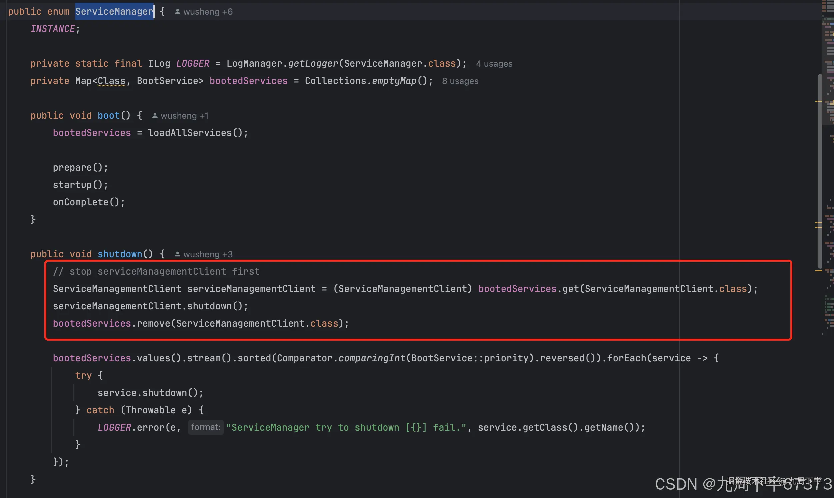Click the code minimap on right edge
Screen dimensions: 834x498
(829, 134)
